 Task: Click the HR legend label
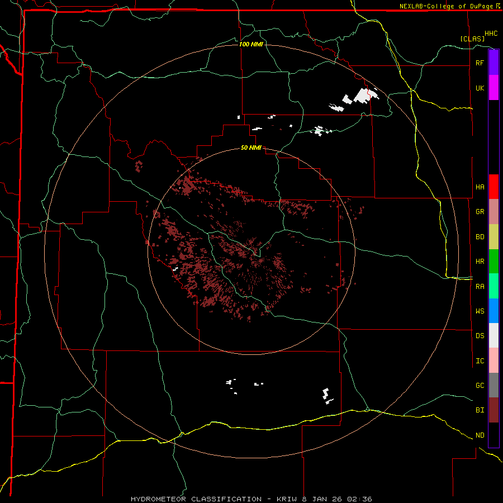click(480, 262)
